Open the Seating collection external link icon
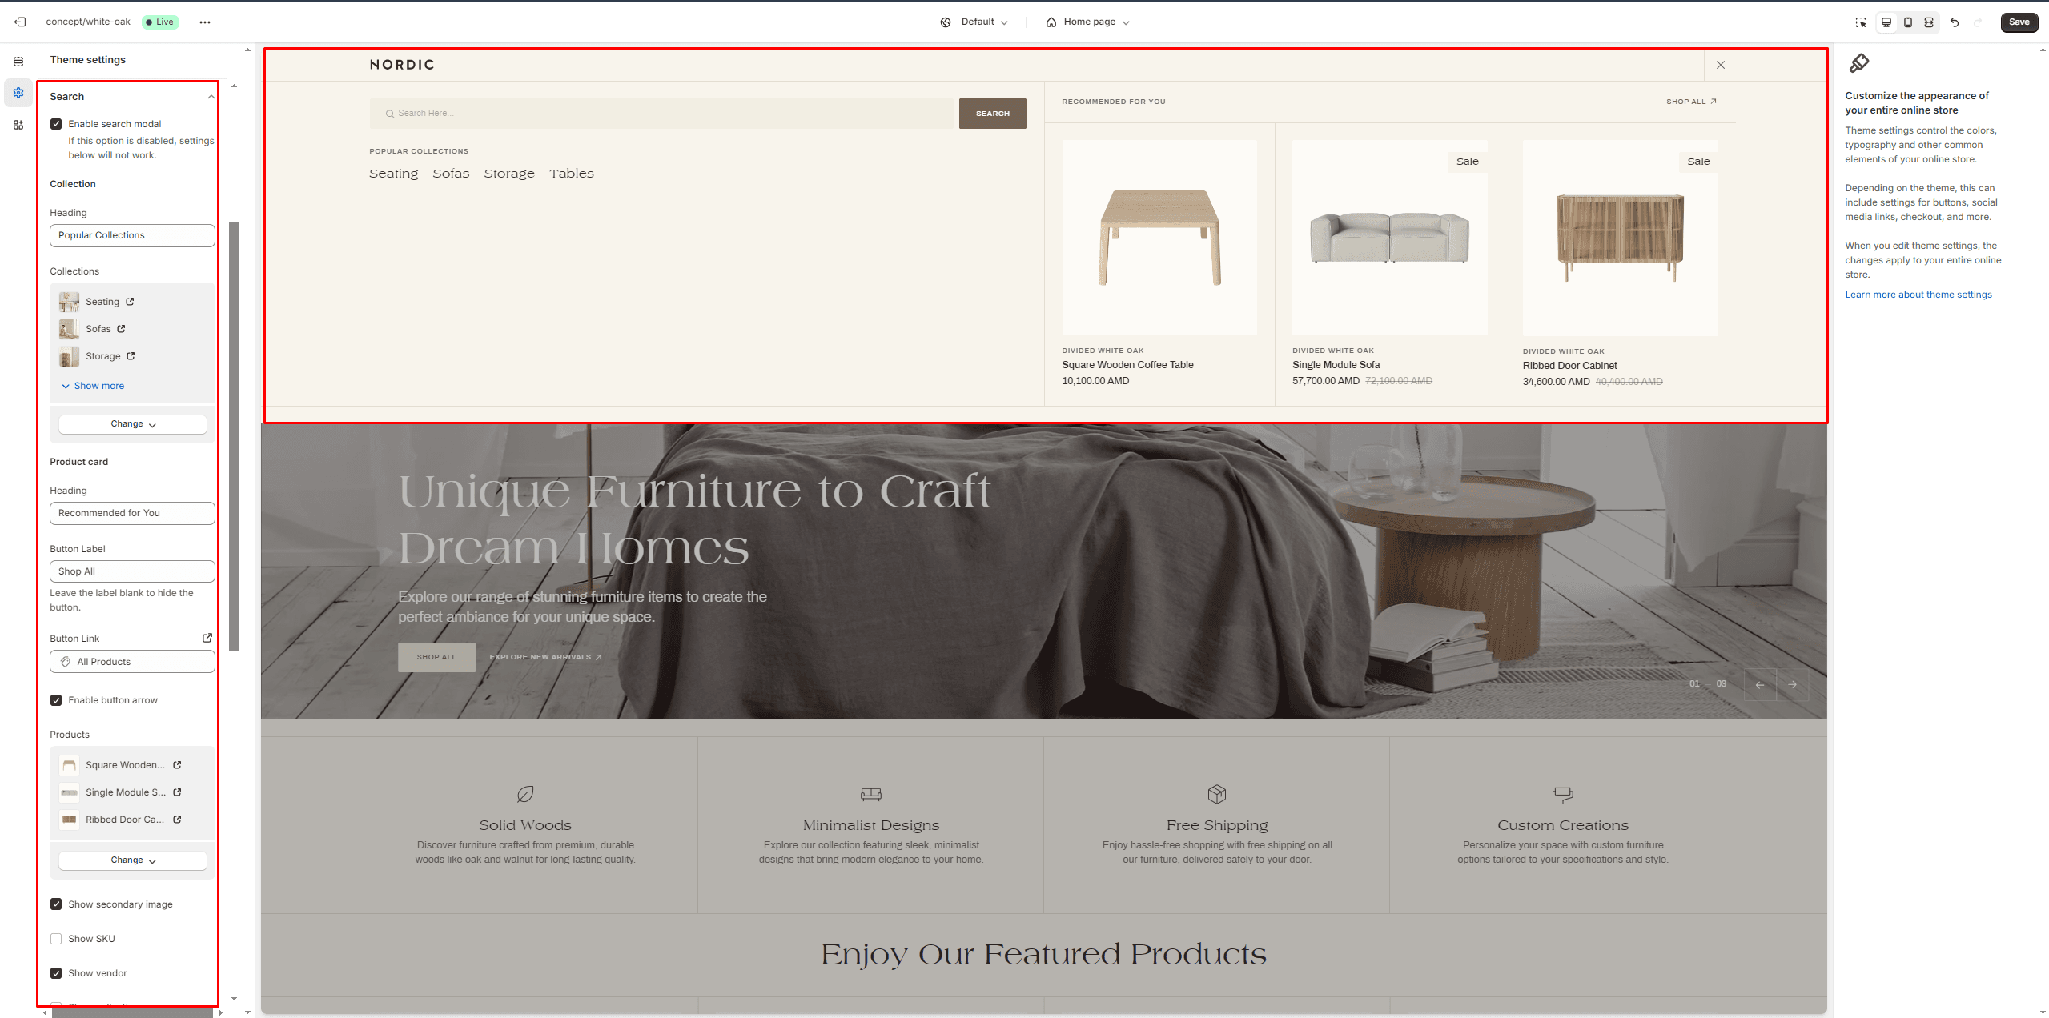Image resolution: width=2049 pixels, height=1018 pixels. click(x=130, y=302)
